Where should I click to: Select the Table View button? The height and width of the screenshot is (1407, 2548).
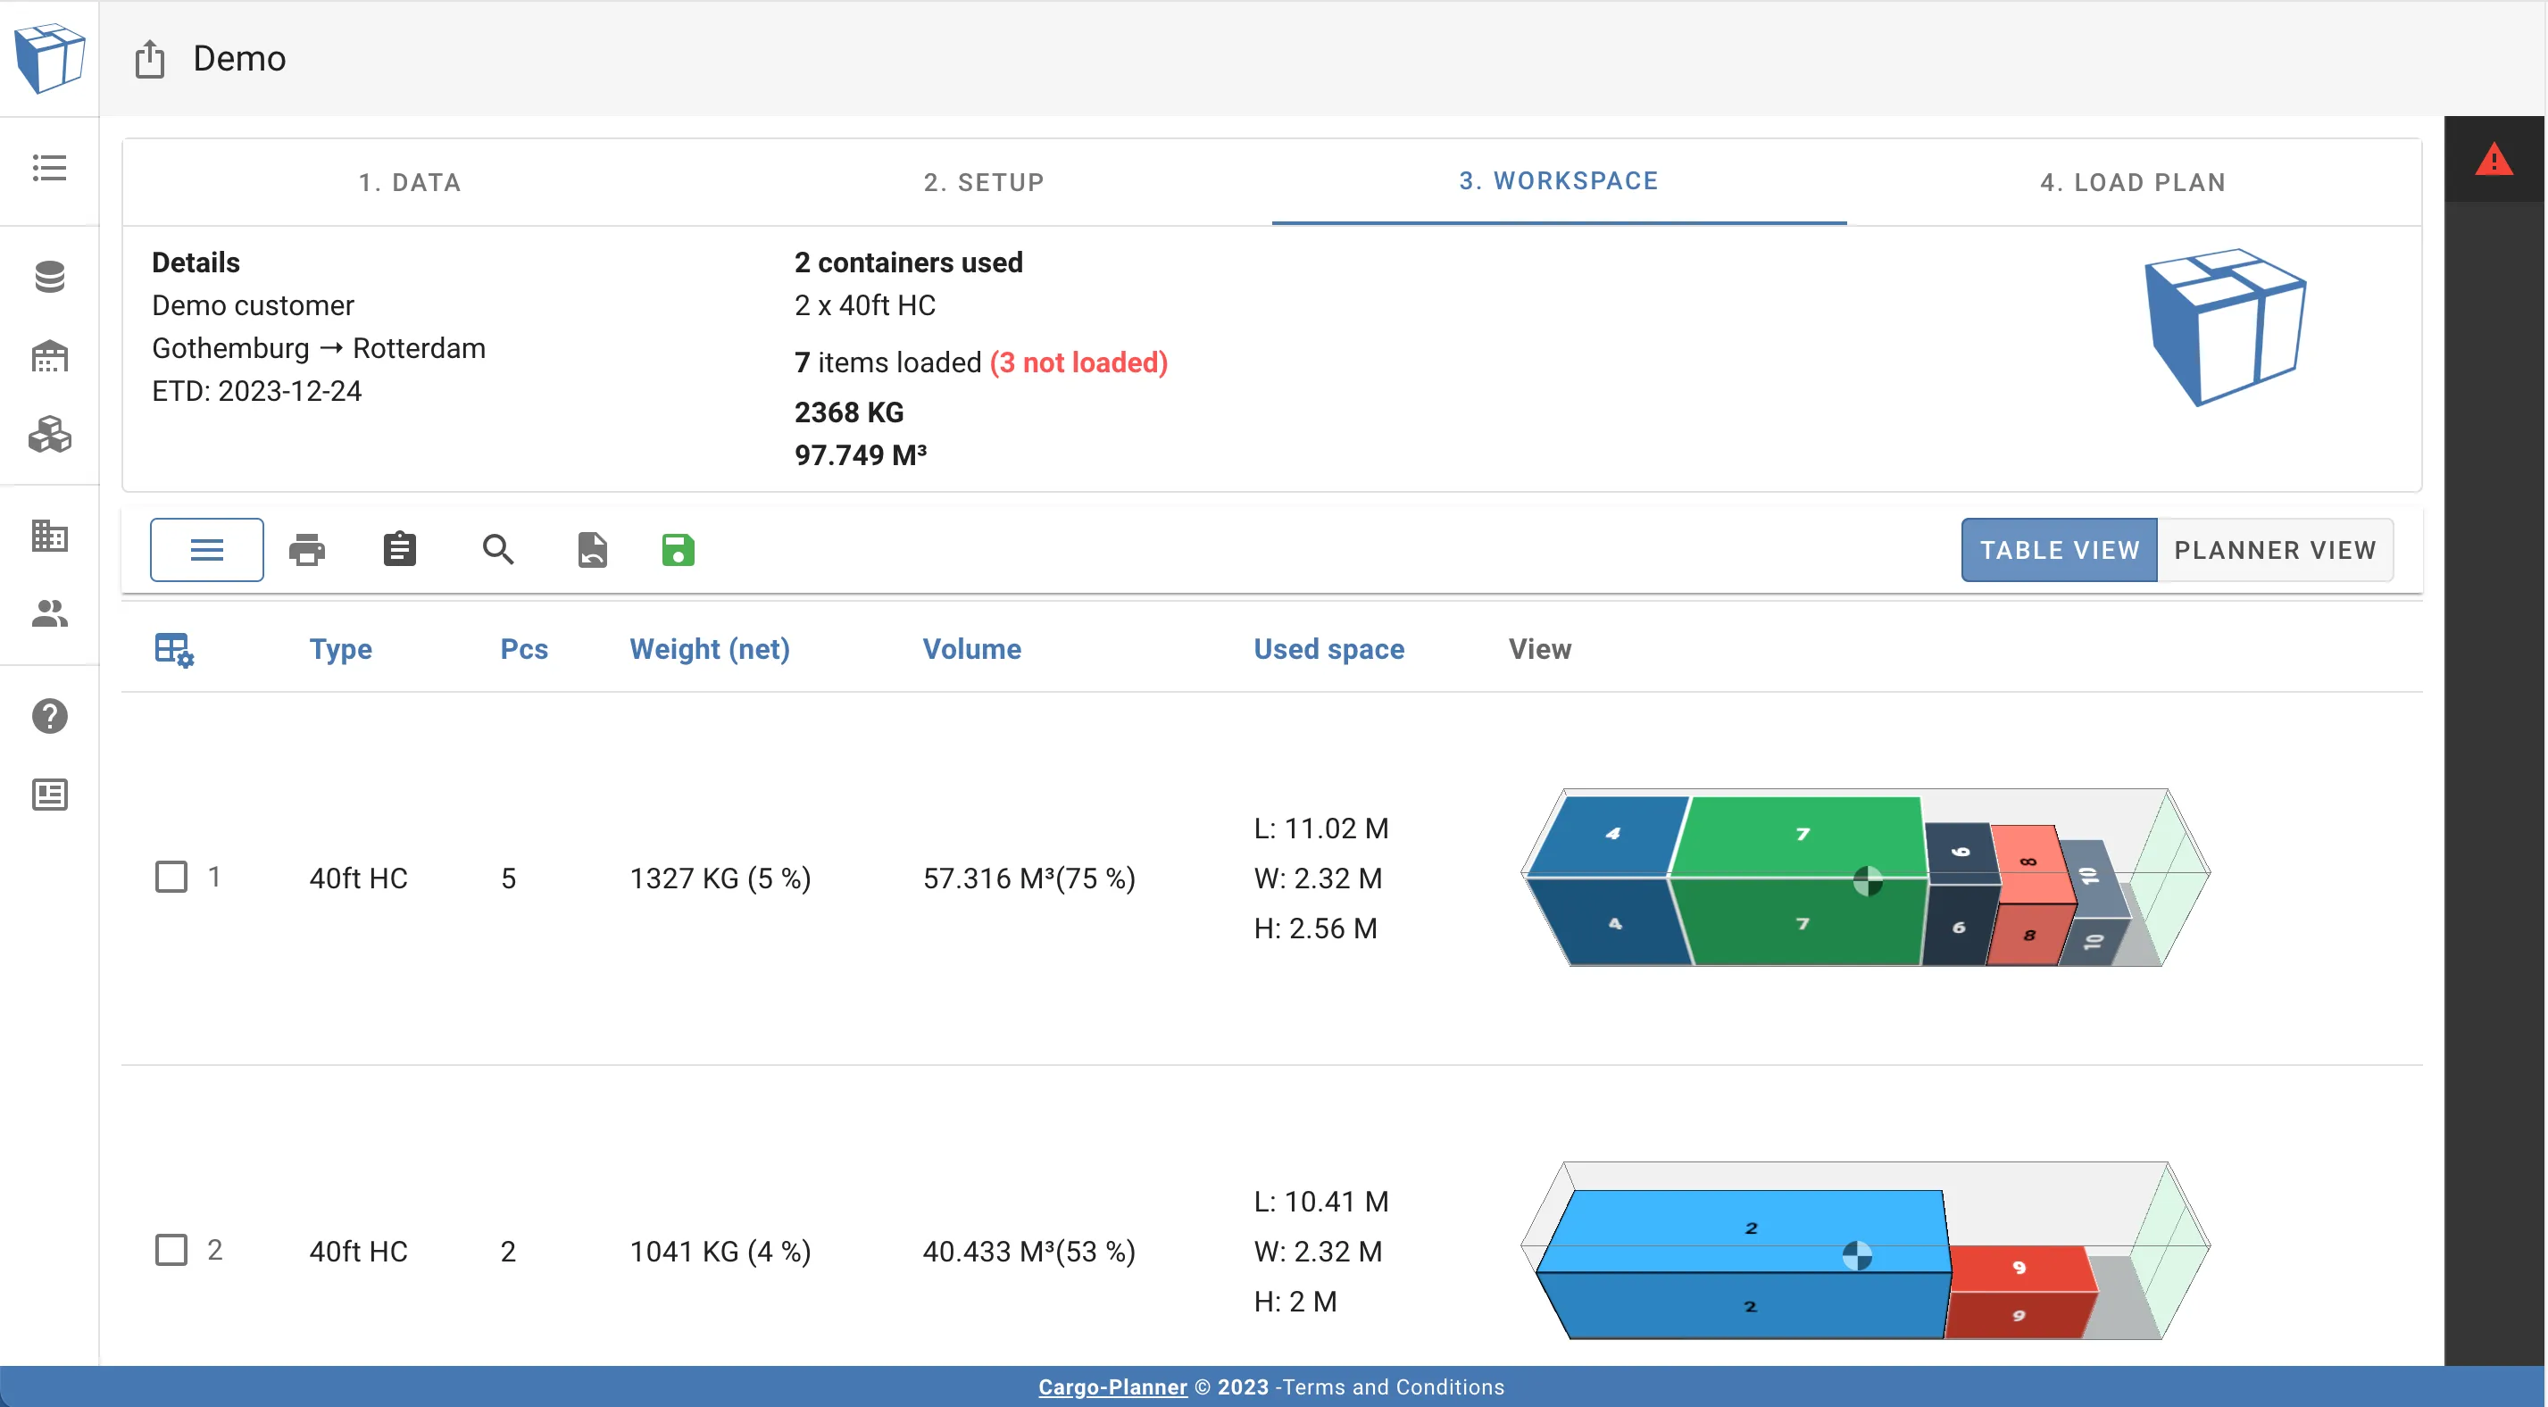(2059, 550)
